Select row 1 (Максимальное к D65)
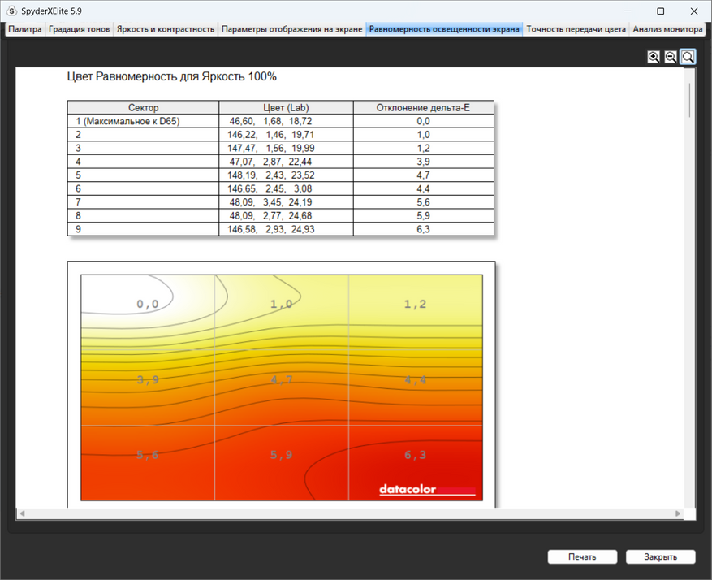Screen dimensions: 712x580 [281, 121]
